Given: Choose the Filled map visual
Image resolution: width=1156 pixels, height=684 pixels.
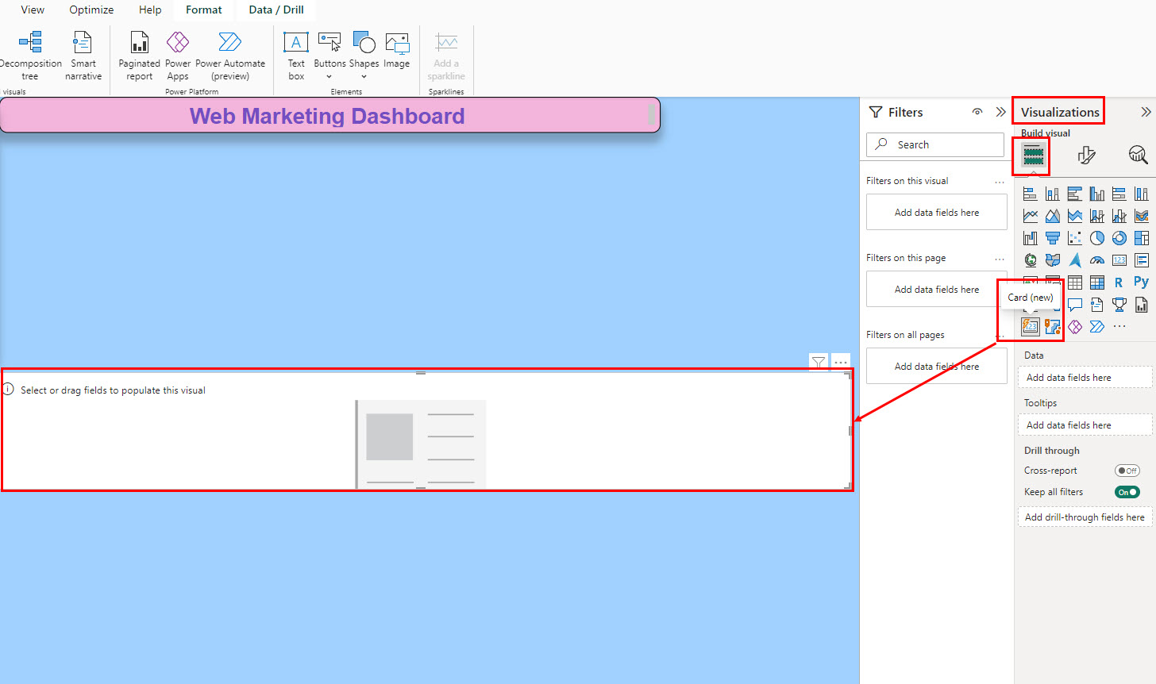Looking at the screenshot, I should point(1053,260).
